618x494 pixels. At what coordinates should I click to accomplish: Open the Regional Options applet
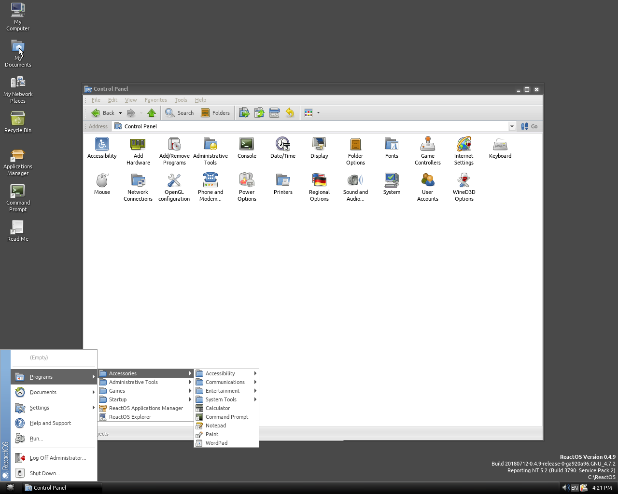pyautogui.click(x=319, y=187)
